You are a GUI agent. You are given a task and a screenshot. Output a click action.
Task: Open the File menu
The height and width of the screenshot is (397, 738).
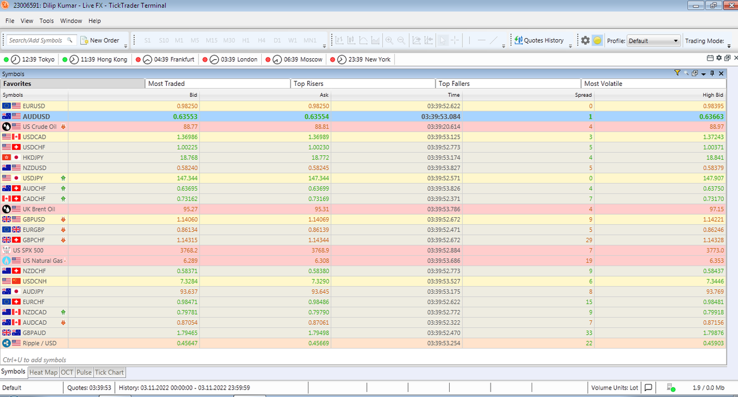10,21
